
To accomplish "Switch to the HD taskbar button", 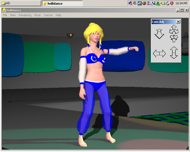I will tap(21, 3).
